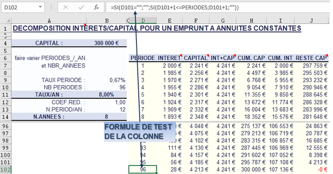Image resolution: width=333 pixels, height=174 pixels.
Task: Select column J header
Action: pos(311,21)
